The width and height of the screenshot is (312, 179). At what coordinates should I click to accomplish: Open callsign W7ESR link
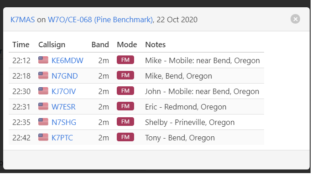[x=63, y=107]
